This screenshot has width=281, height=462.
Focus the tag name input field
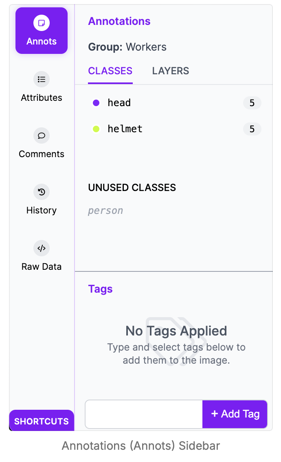point(144,414)
